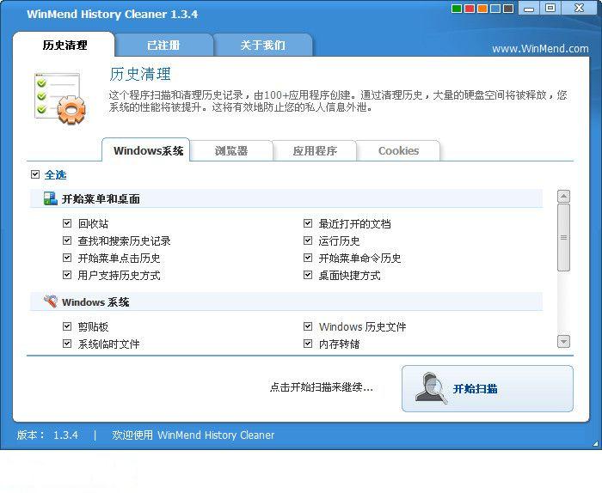Click the scrollbar up arrow
Viewport: 602px width, 493px height.
(563, 197)
